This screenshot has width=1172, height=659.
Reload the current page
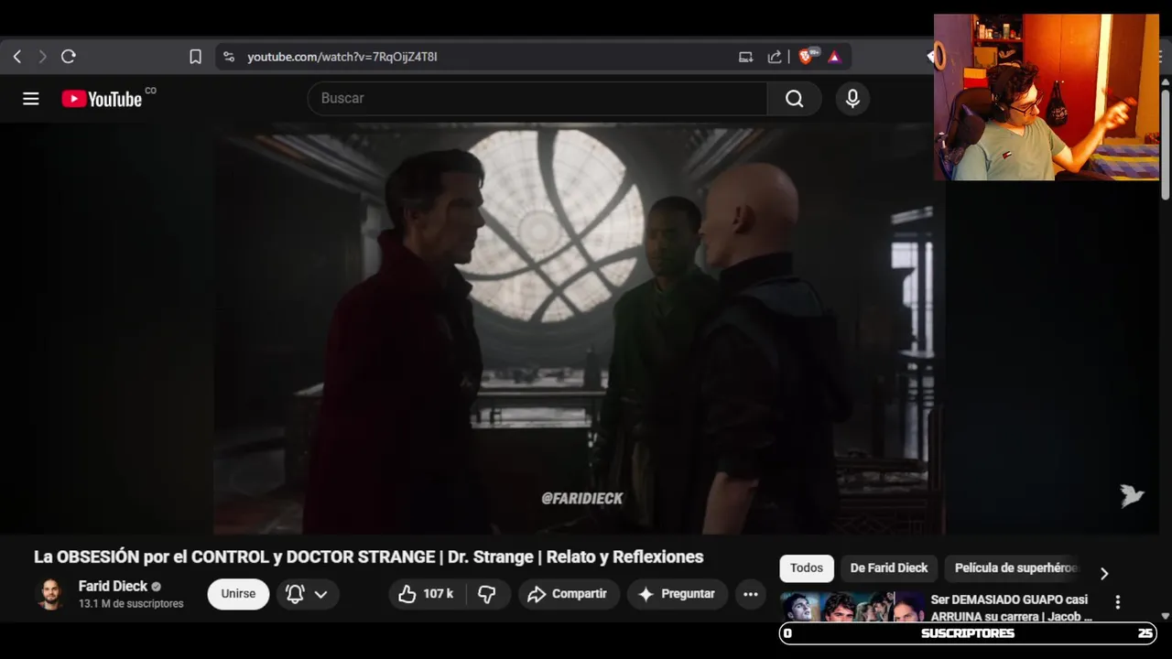tap(68, 57)
